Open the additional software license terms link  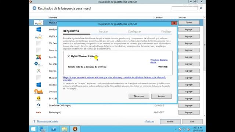[114, 78]
